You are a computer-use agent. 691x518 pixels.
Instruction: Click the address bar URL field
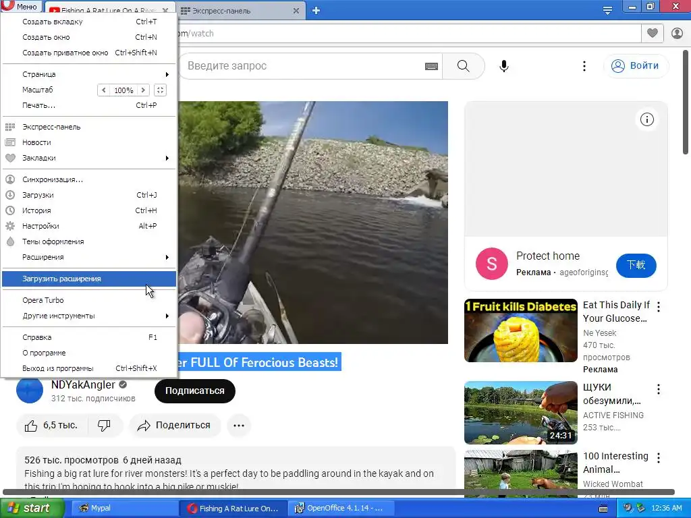pos(408,34)
